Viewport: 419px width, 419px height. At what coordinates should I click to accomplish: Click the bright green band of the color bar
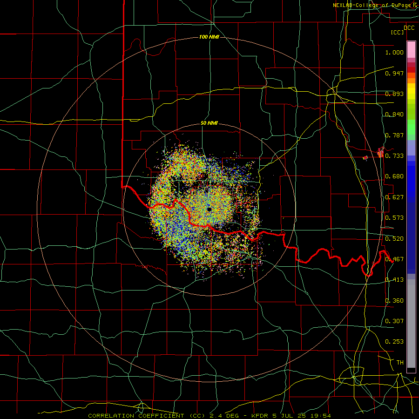point(411,127)
